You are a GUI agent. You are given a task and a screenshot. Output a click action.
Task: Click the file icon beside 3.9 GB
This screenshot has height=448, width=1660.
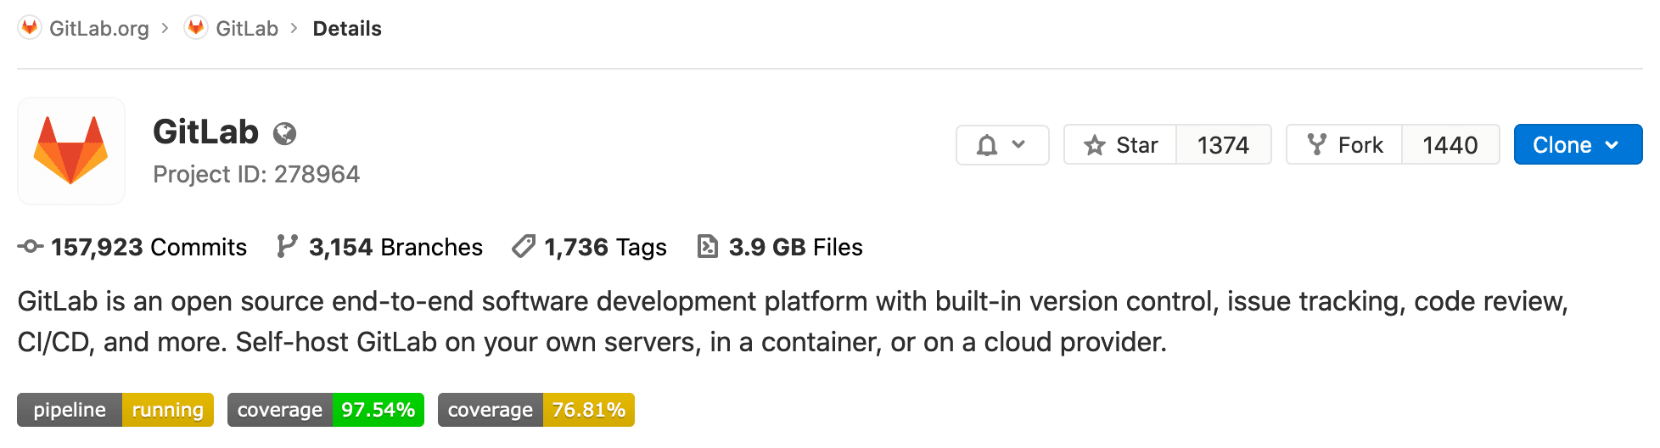pyautogui.click(x=707, y=247)
